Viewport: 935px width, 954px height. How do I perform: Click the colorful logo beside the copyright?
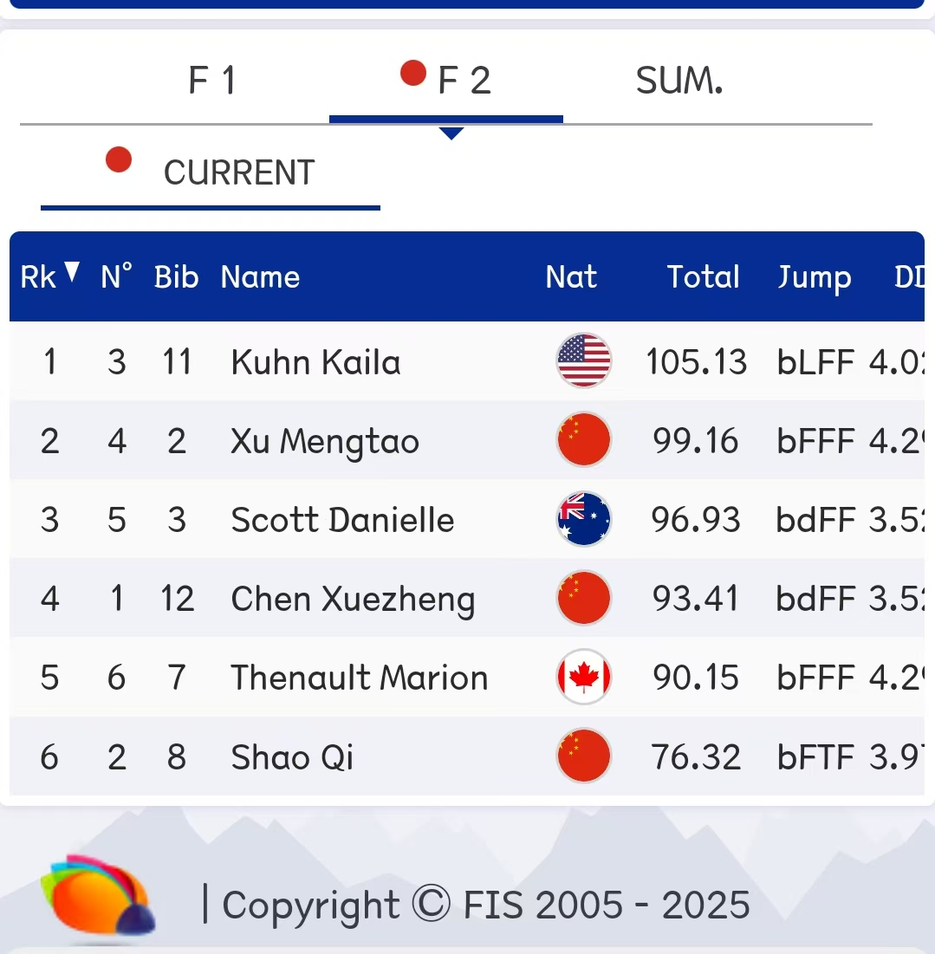pos(98,899)
